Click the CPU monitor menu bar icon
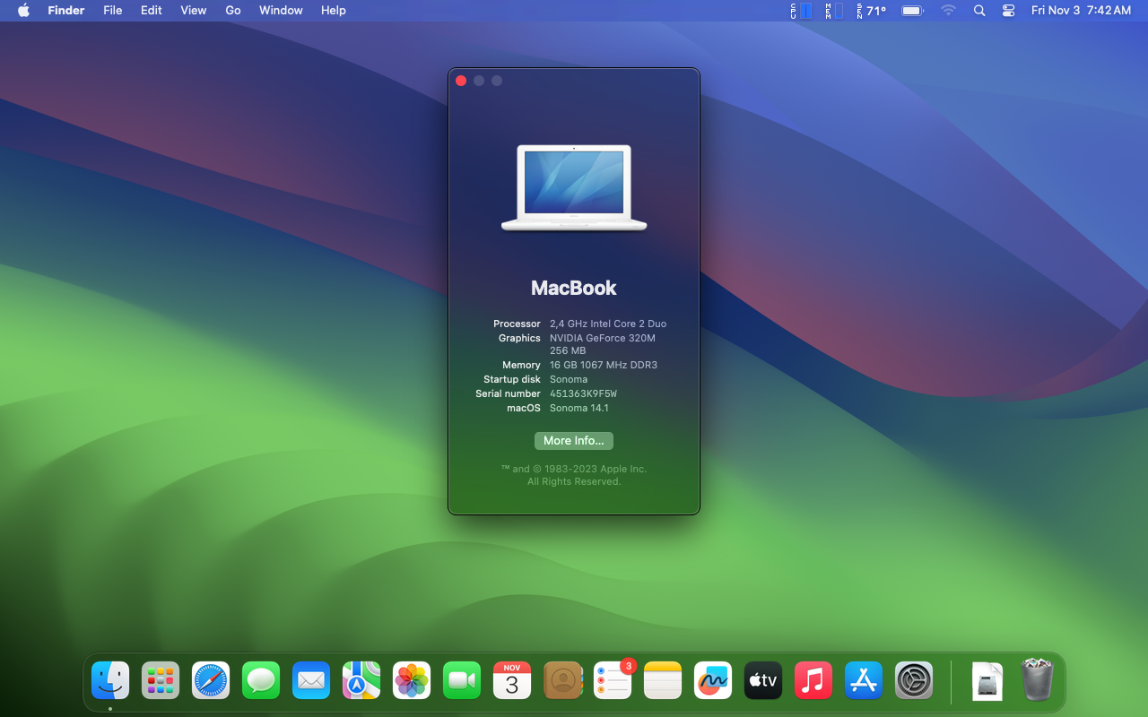This screenshot has height=717, width=1148. tap(802, 11)
